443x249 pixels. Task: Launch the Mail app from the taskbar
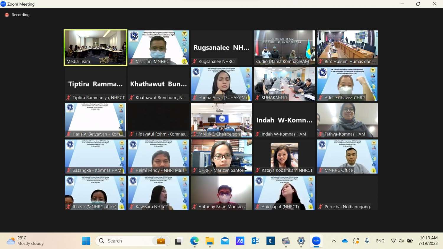coord(225,241)
